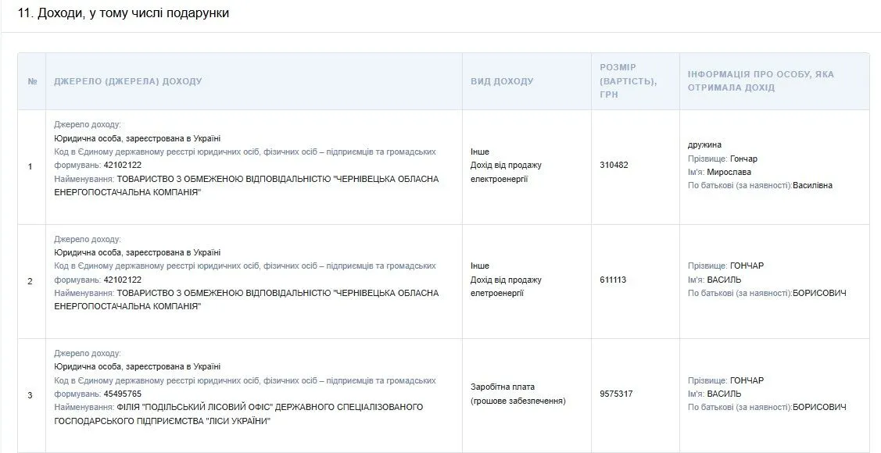Click row number 1 cell
The width and height of the screenshot is (881, 453).
[x=30, y=166]
